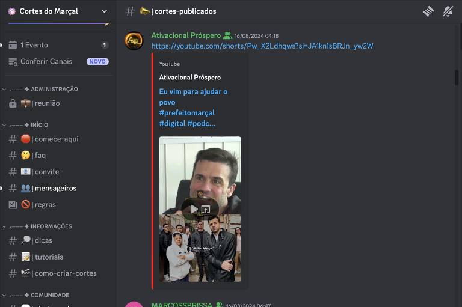Click the cortes-publicados channel title

click(185, 11)
